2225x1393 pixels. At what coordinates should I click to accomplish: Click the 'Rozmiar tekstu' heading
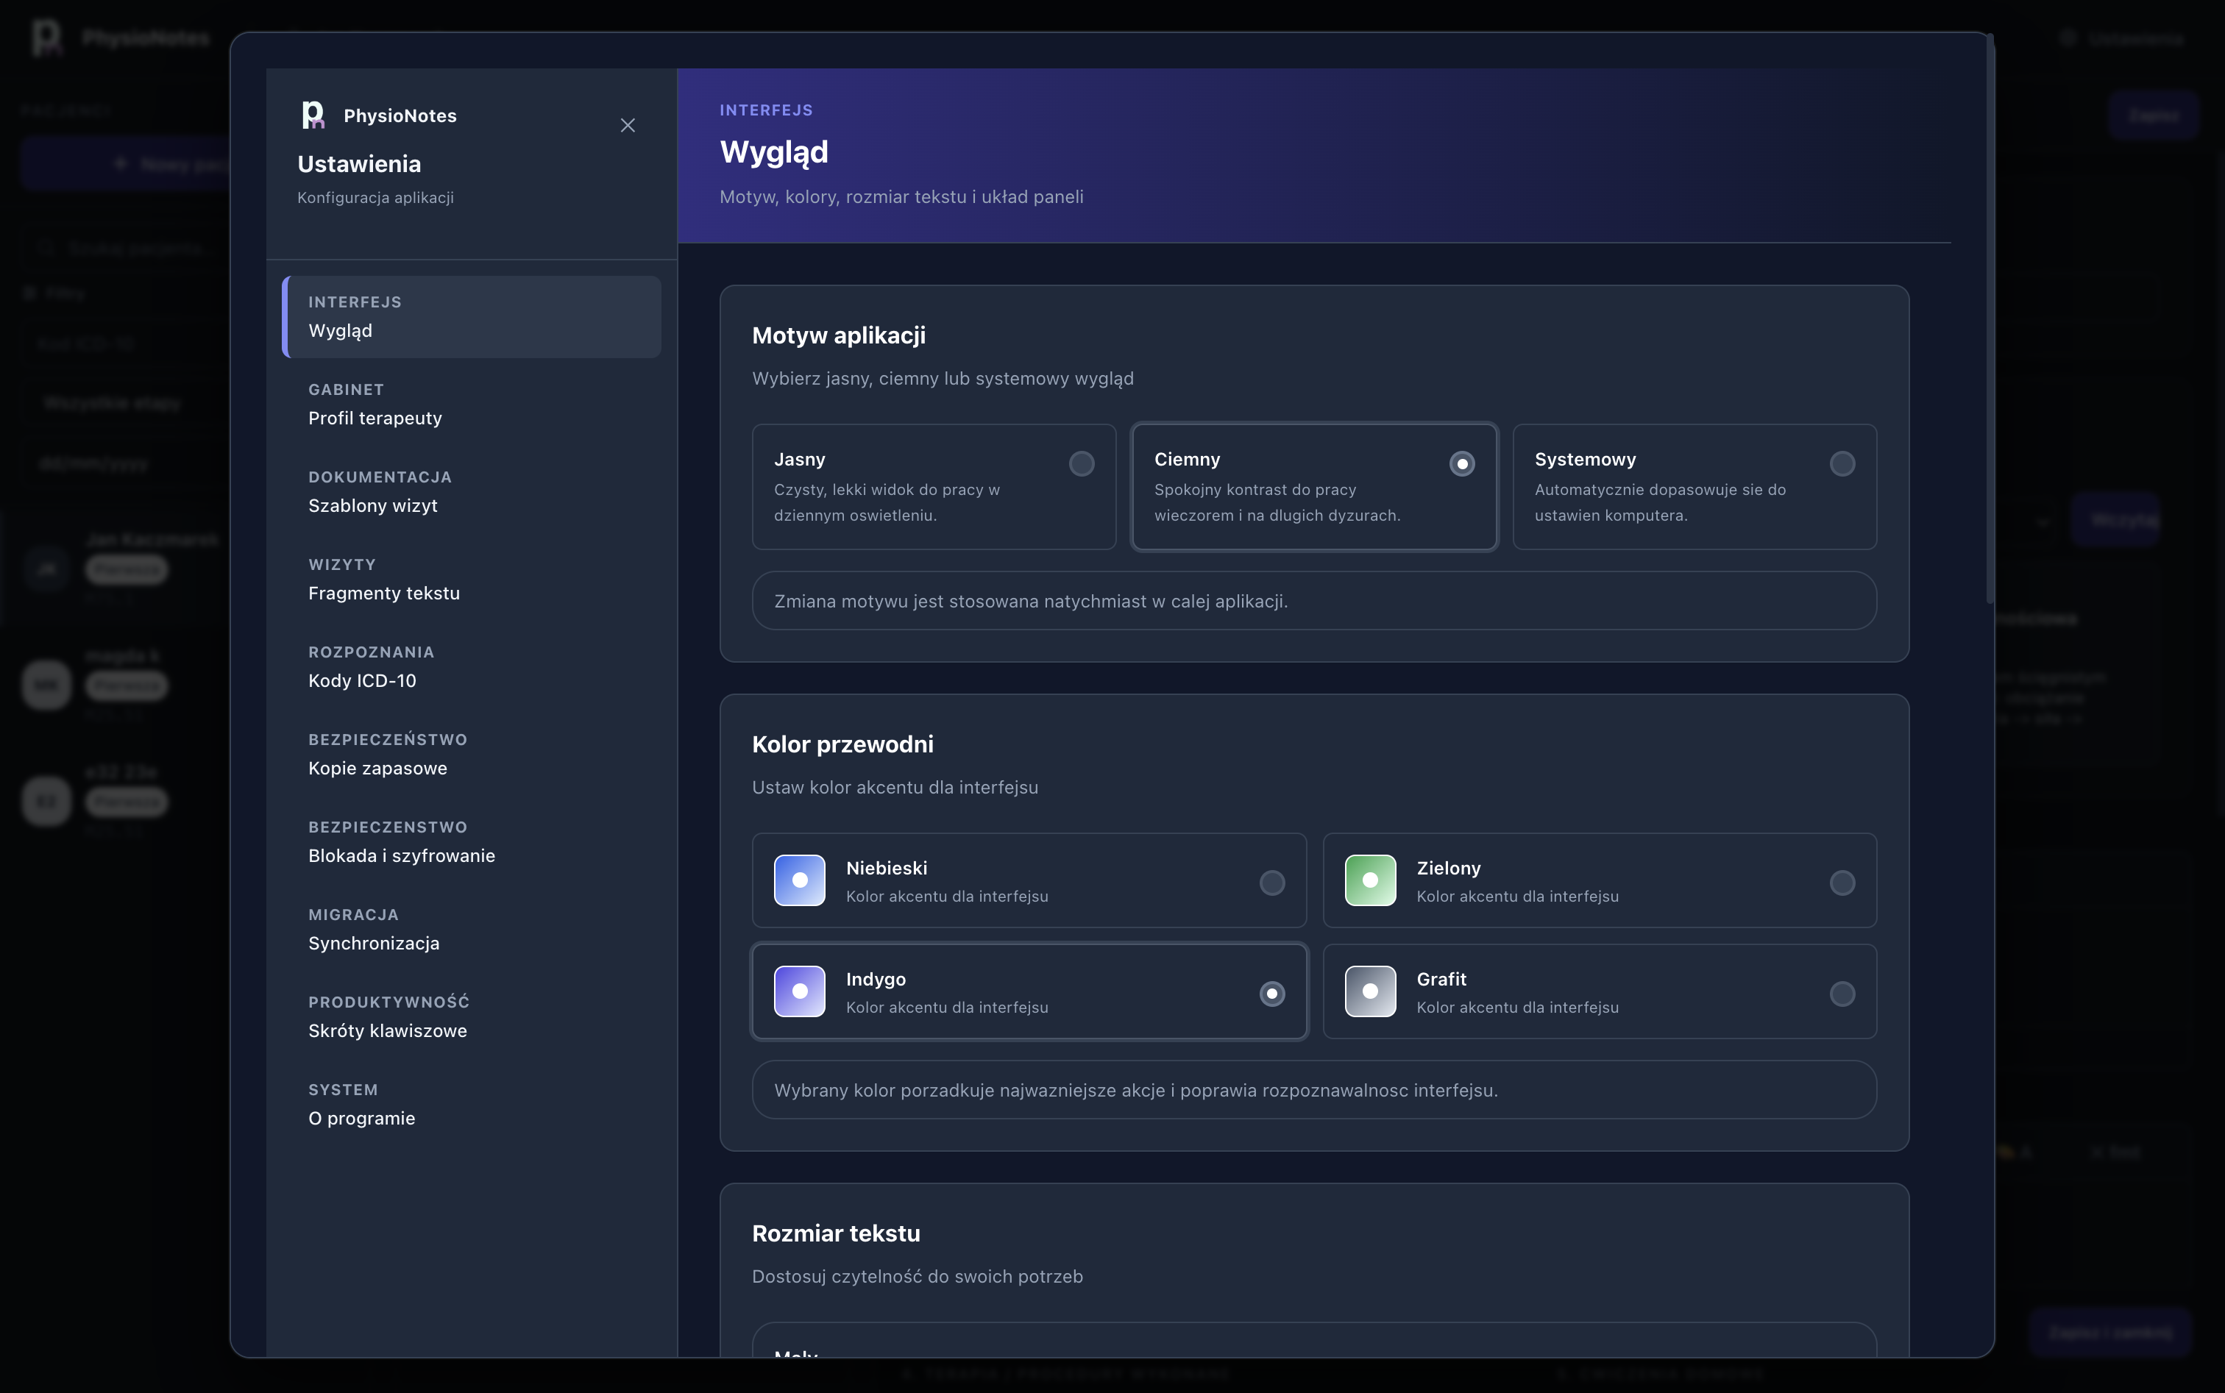click(836, 1233)
